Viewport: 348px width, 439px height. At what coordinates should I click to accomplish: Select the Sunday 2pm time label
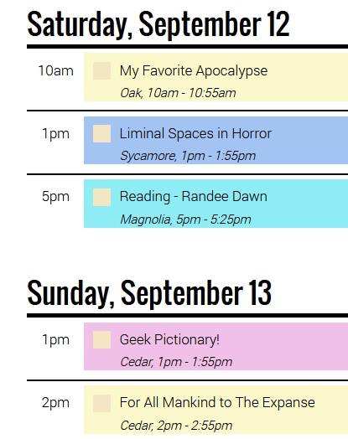click(x=55, y=403)
